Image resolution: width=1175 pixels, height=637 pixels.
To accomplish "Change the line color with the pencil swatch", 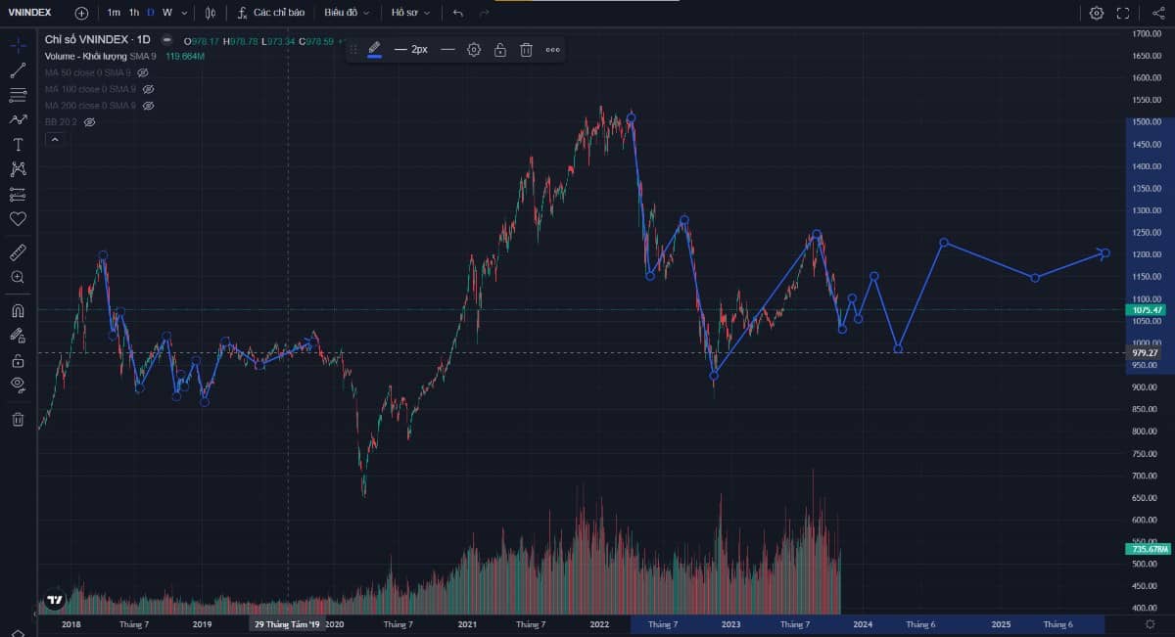I will (x=374, y=50).
